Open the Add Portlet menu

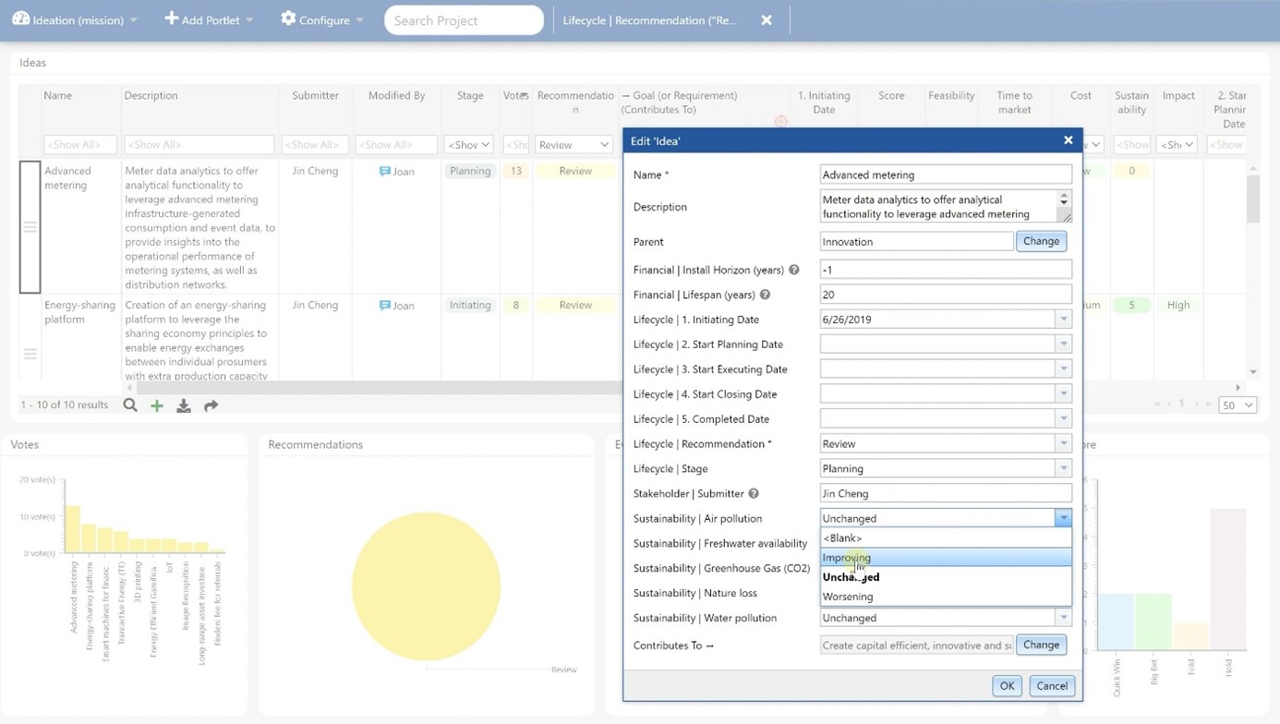click(x=209, y=19)
